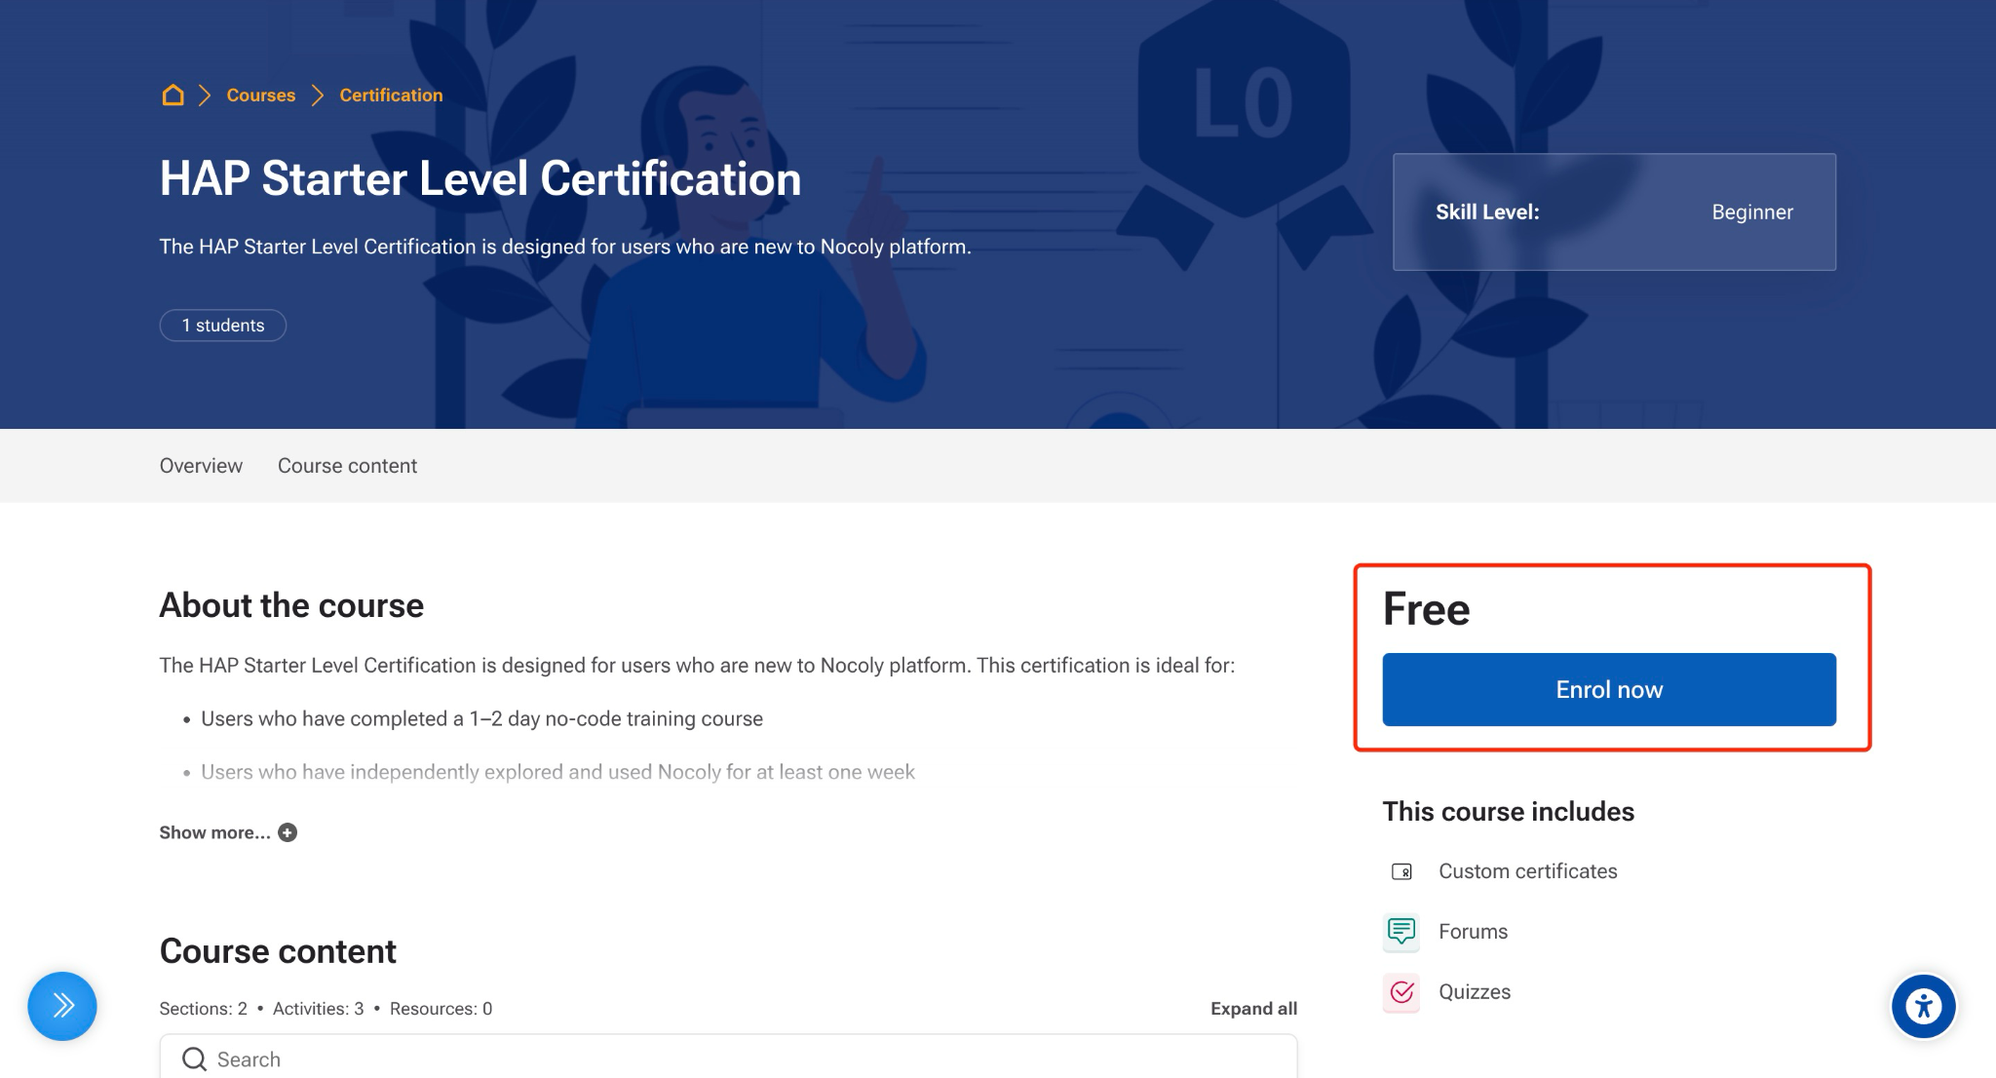Go to the Courses breadcrumb link
This screenshot has width=1996, height=1078.
[x=261, y=95]
